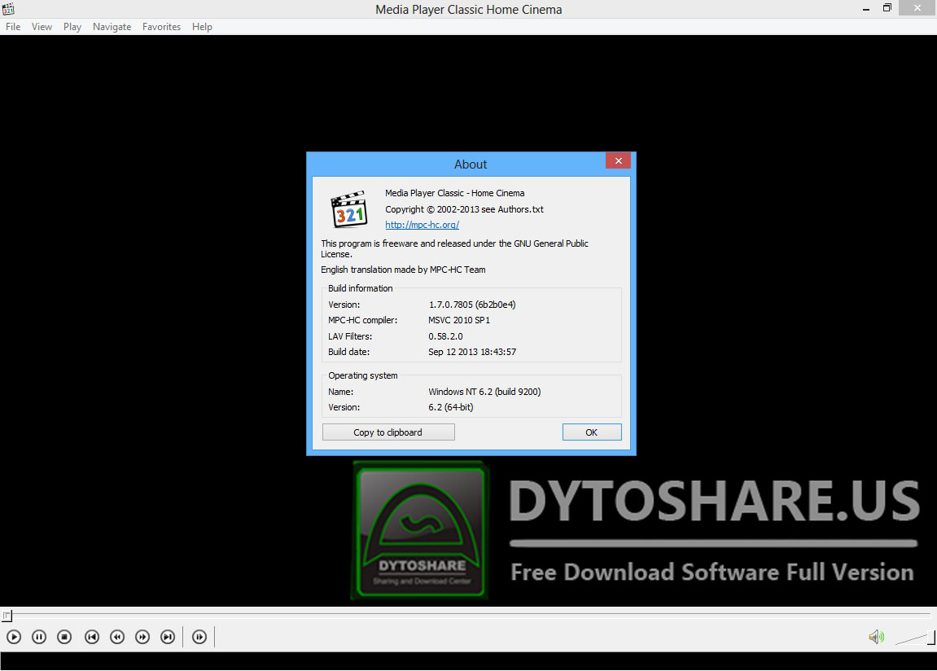Open the Help menu

pyautogui.click(x=202, y=26)
